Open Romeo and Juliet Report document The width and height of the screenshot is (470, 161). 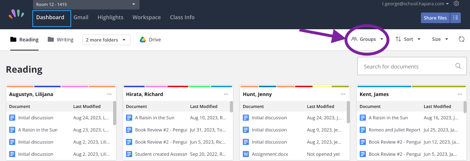tap(395, 130)
